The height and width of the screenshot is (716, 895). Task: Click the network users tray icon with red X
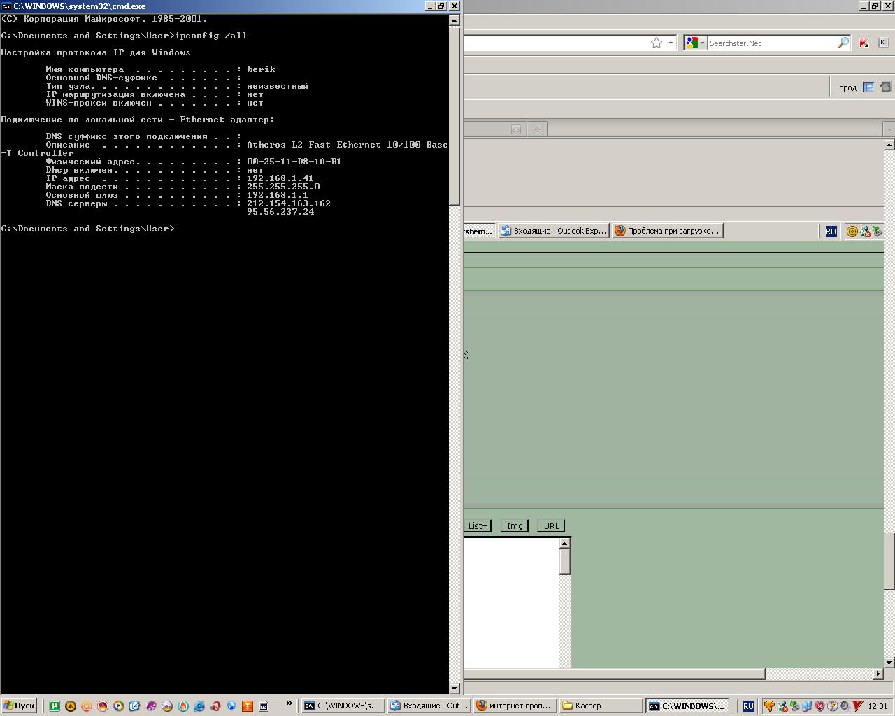tap(783, 706)
